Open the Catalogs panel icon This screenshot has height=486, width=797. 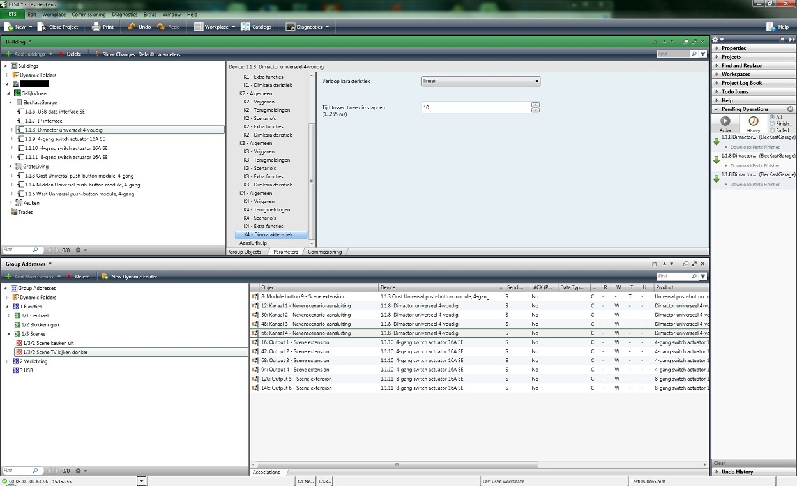(x=246, y=27)
